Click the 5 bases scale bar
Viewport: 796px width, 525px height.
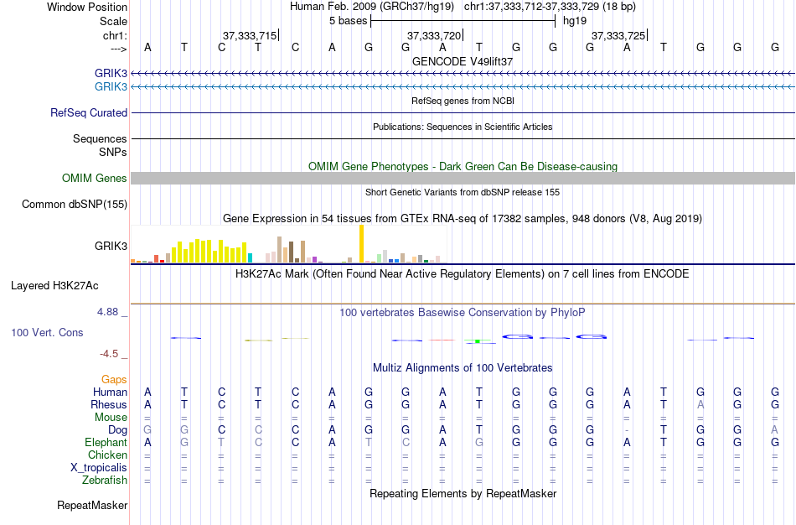pos(463,21)
